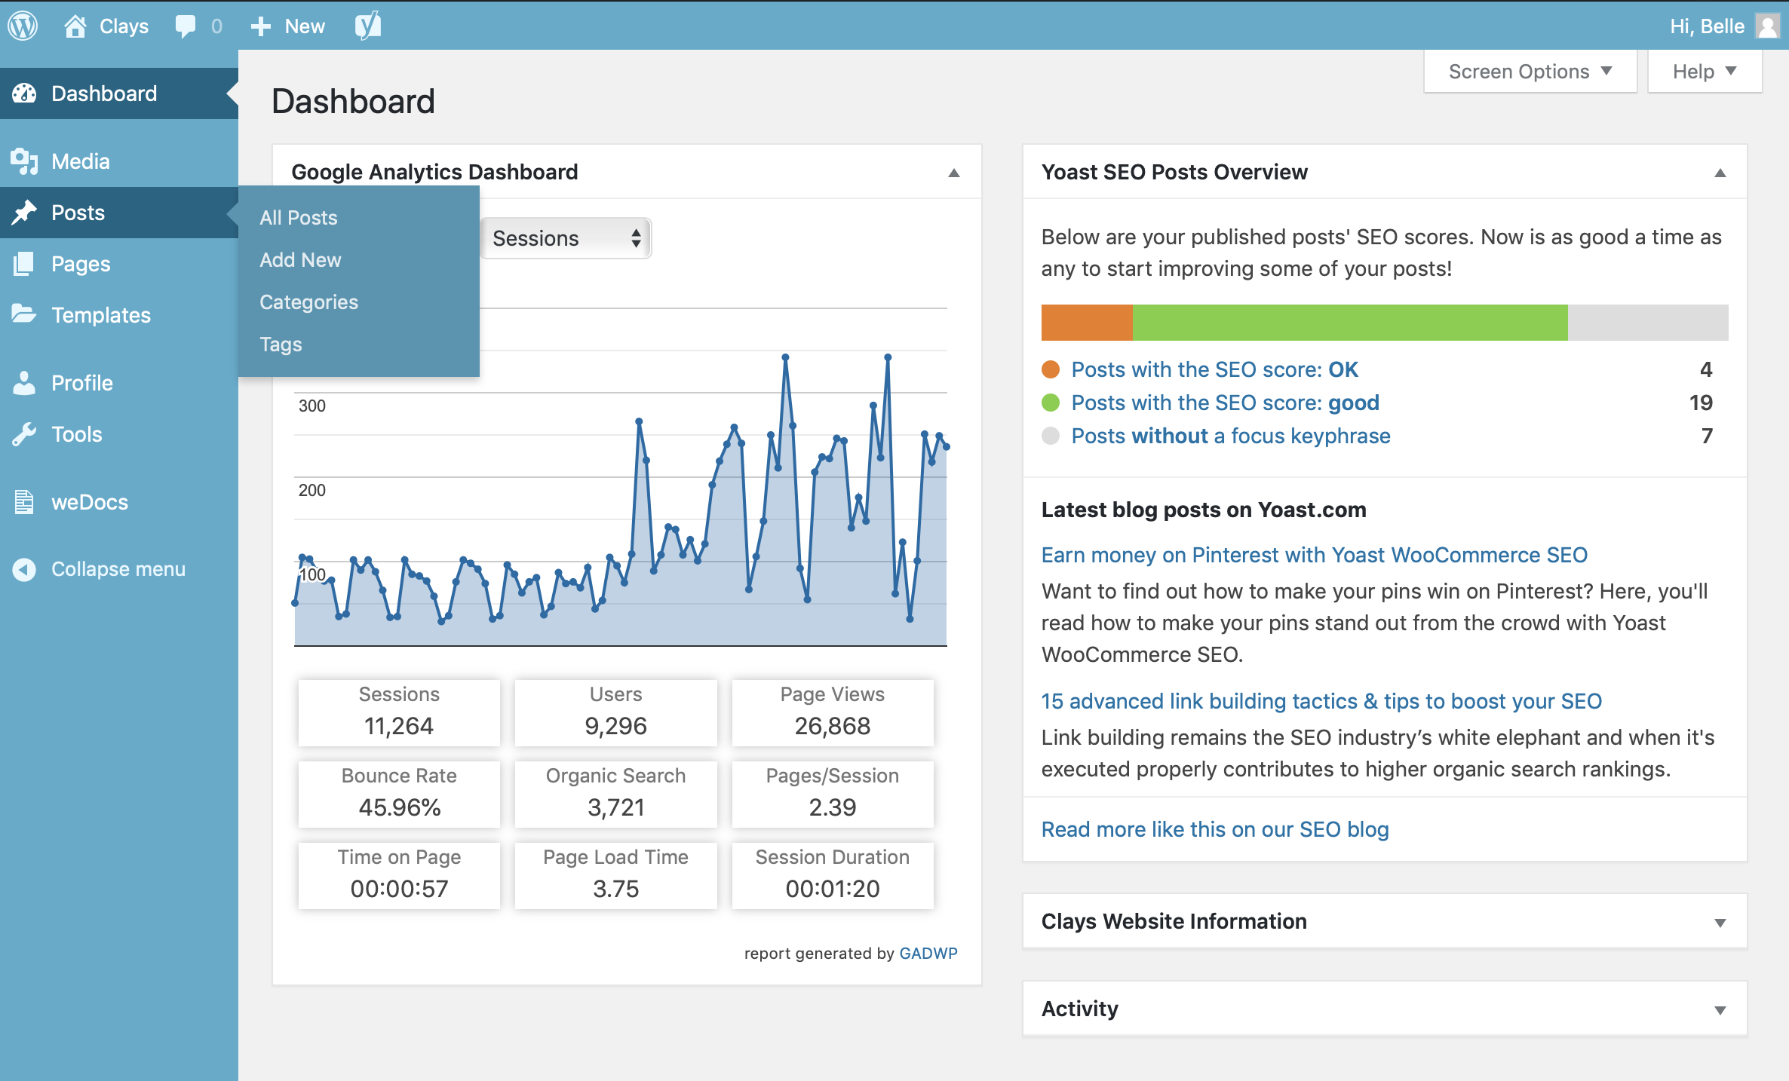Image resolution: width=1789 pixels, height=1081 pixels.
Task: Select Add New in Posts submenu
Action: tap(300, 260)
